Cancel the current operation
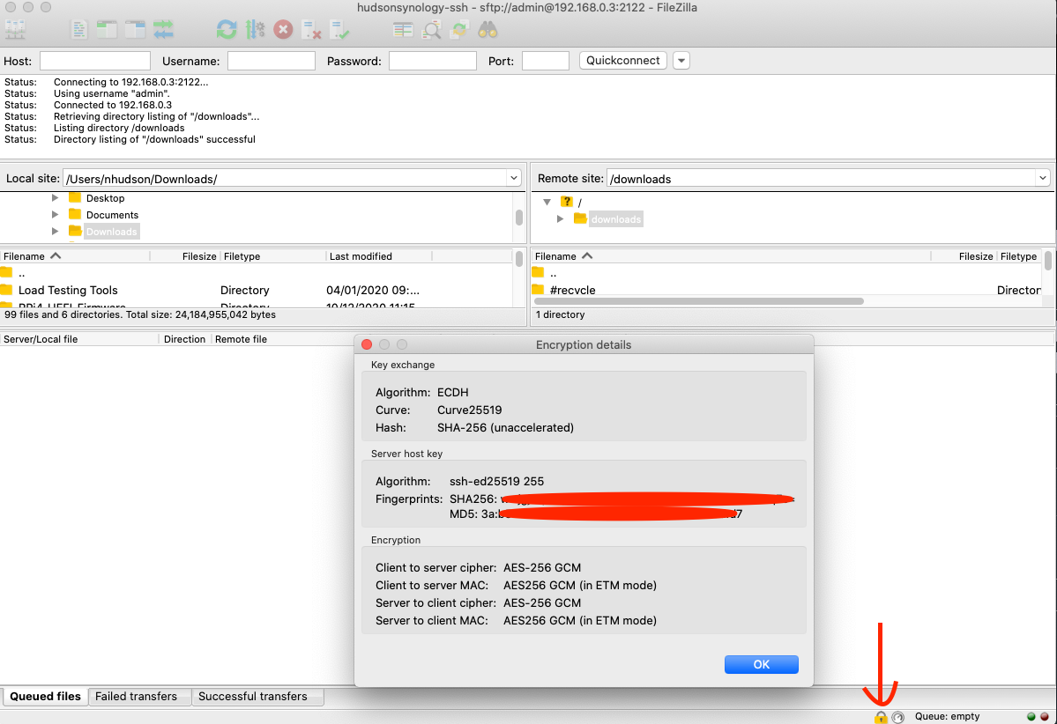 (x=283, y=30)
